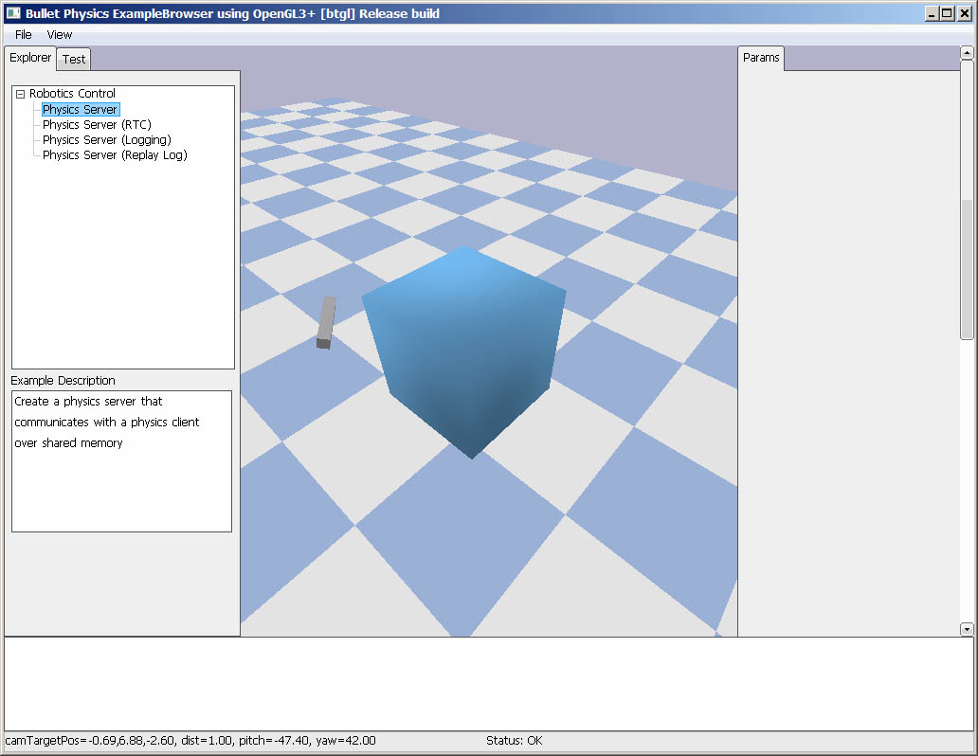Click the small gray box object in viewport

[326, 322]
